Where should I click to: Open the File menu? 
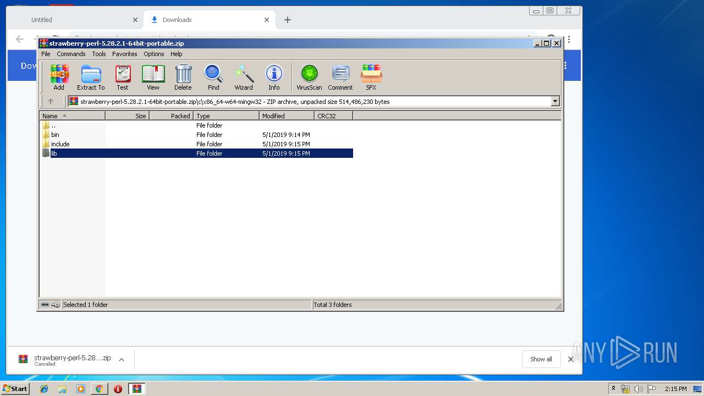46,54
